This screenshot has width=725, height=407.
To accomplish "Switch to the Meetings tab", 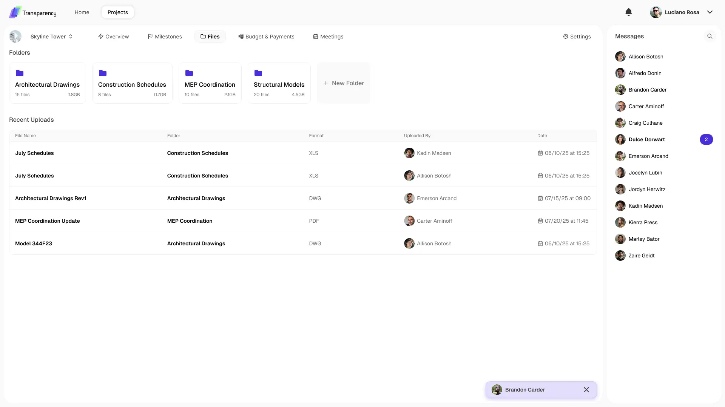I will [x=328, y=36].
